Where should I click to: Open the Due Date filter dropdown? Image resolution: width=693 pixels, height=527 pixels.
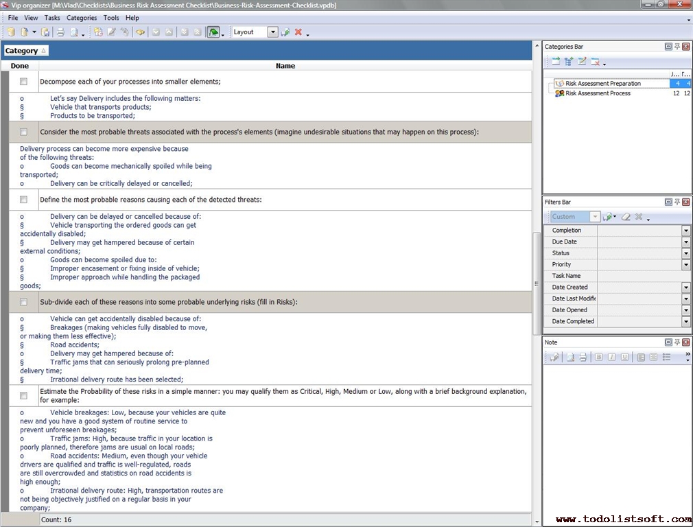coord(685,242)
